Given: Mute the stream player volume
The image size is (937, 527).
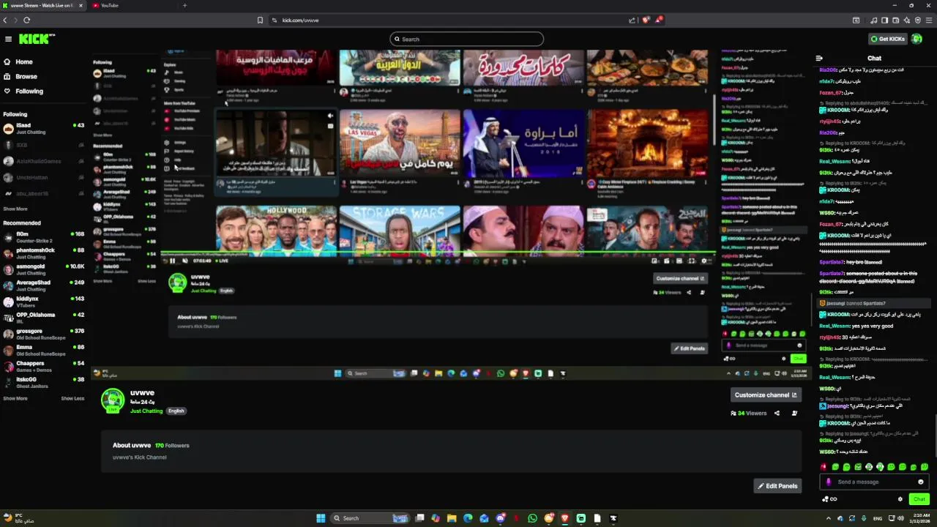Looking at the screenshot, I should 184,261.
